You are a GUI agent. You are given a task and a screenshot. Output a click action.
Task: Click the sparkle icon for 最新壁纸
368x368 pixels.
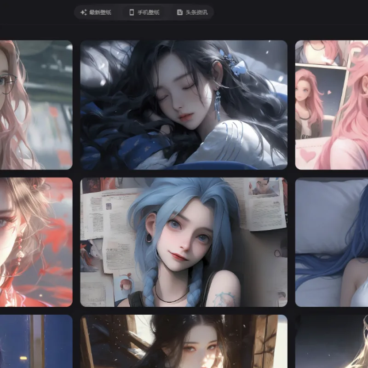[84, 12]
